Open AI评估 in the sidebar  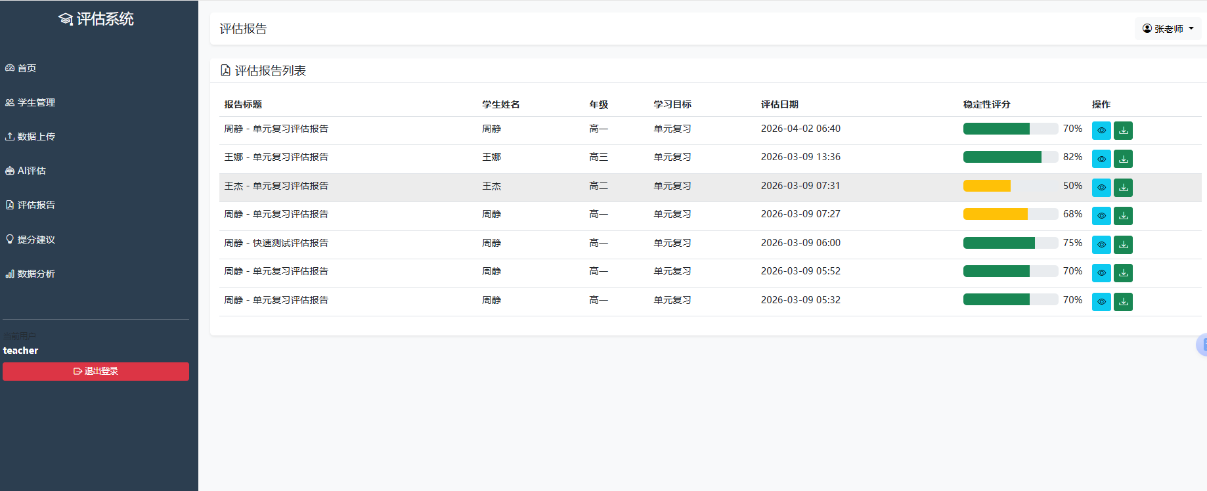(26, 171)
